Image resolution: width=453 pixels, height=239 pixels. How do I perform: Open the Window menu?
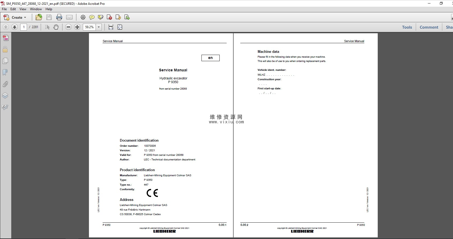click(36, 9)
